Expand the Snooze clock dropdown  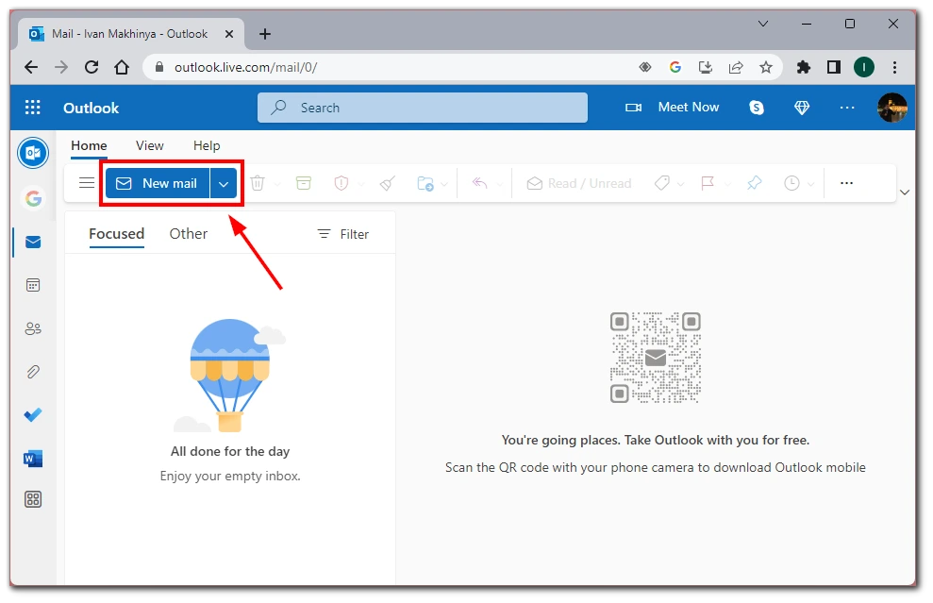pos(810,184)
